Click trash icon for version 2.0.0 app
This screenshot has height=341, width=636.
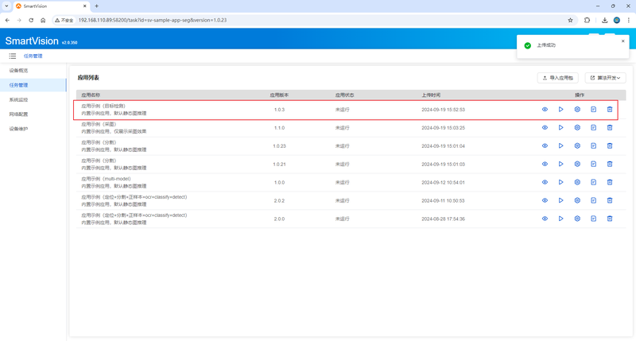tap(610, 219)
